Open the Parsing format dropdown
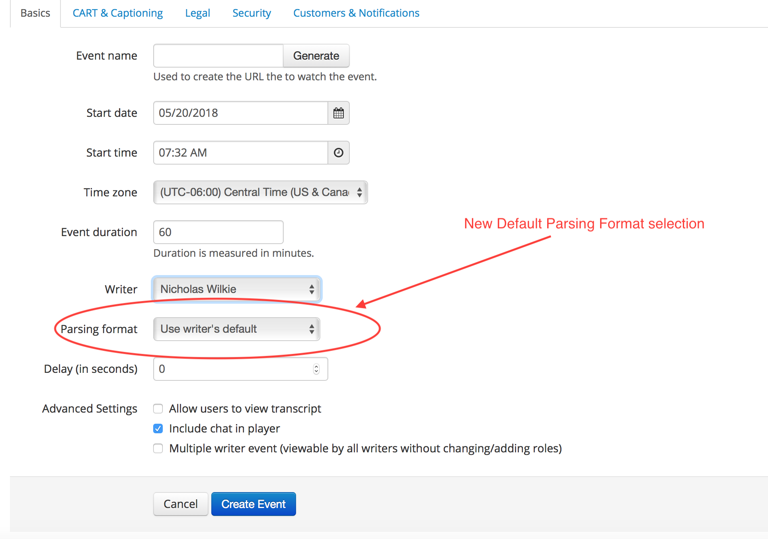This screenshot has height=539, width=768. [x=236, y=329]
